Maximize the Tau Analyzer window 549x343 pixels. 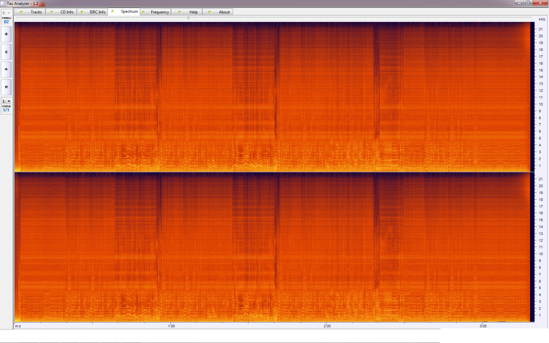(x=528, y=3)
